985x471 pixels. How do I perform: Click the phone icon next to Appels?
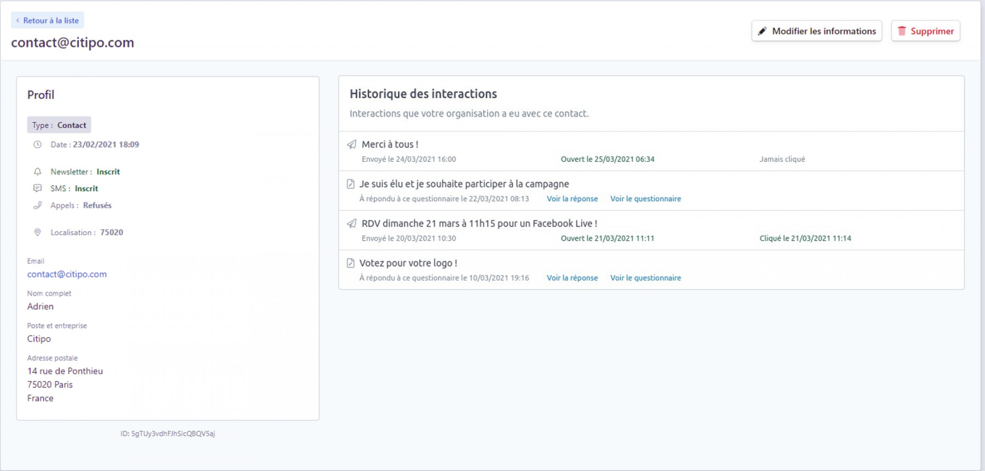[38, 205]
